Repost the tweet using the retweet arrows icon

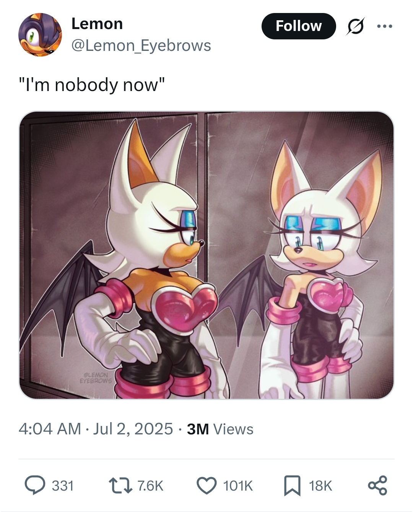point(120,486)
